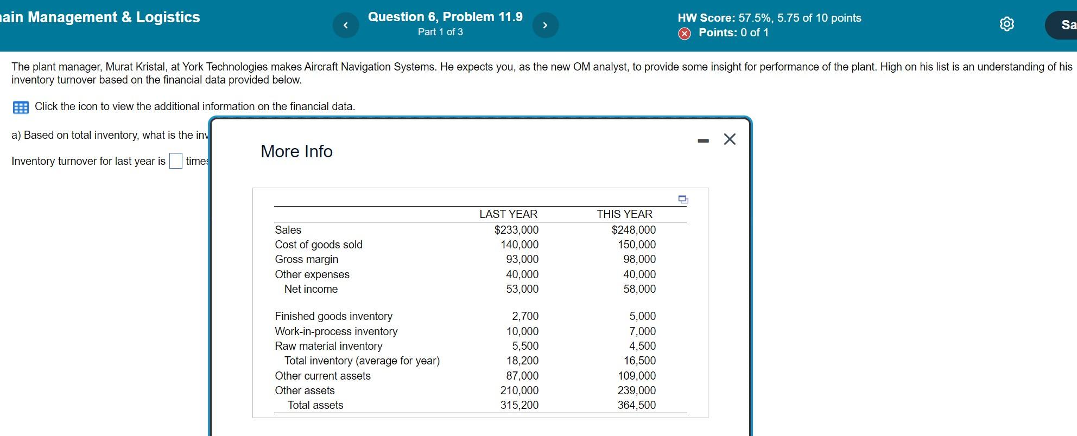Click the Part 1 of 3 label

[x=440, y=32]
